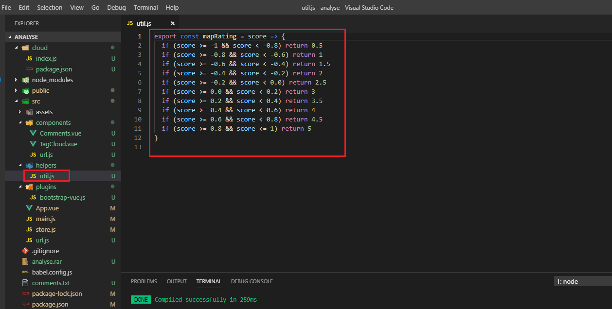Screen dimensions: 612x309
Task: Open the Debug menu
Action: pos(116,7)
